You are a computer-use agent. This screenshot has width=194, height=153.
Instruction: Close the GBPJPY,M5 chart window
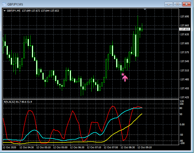point(187,4)
